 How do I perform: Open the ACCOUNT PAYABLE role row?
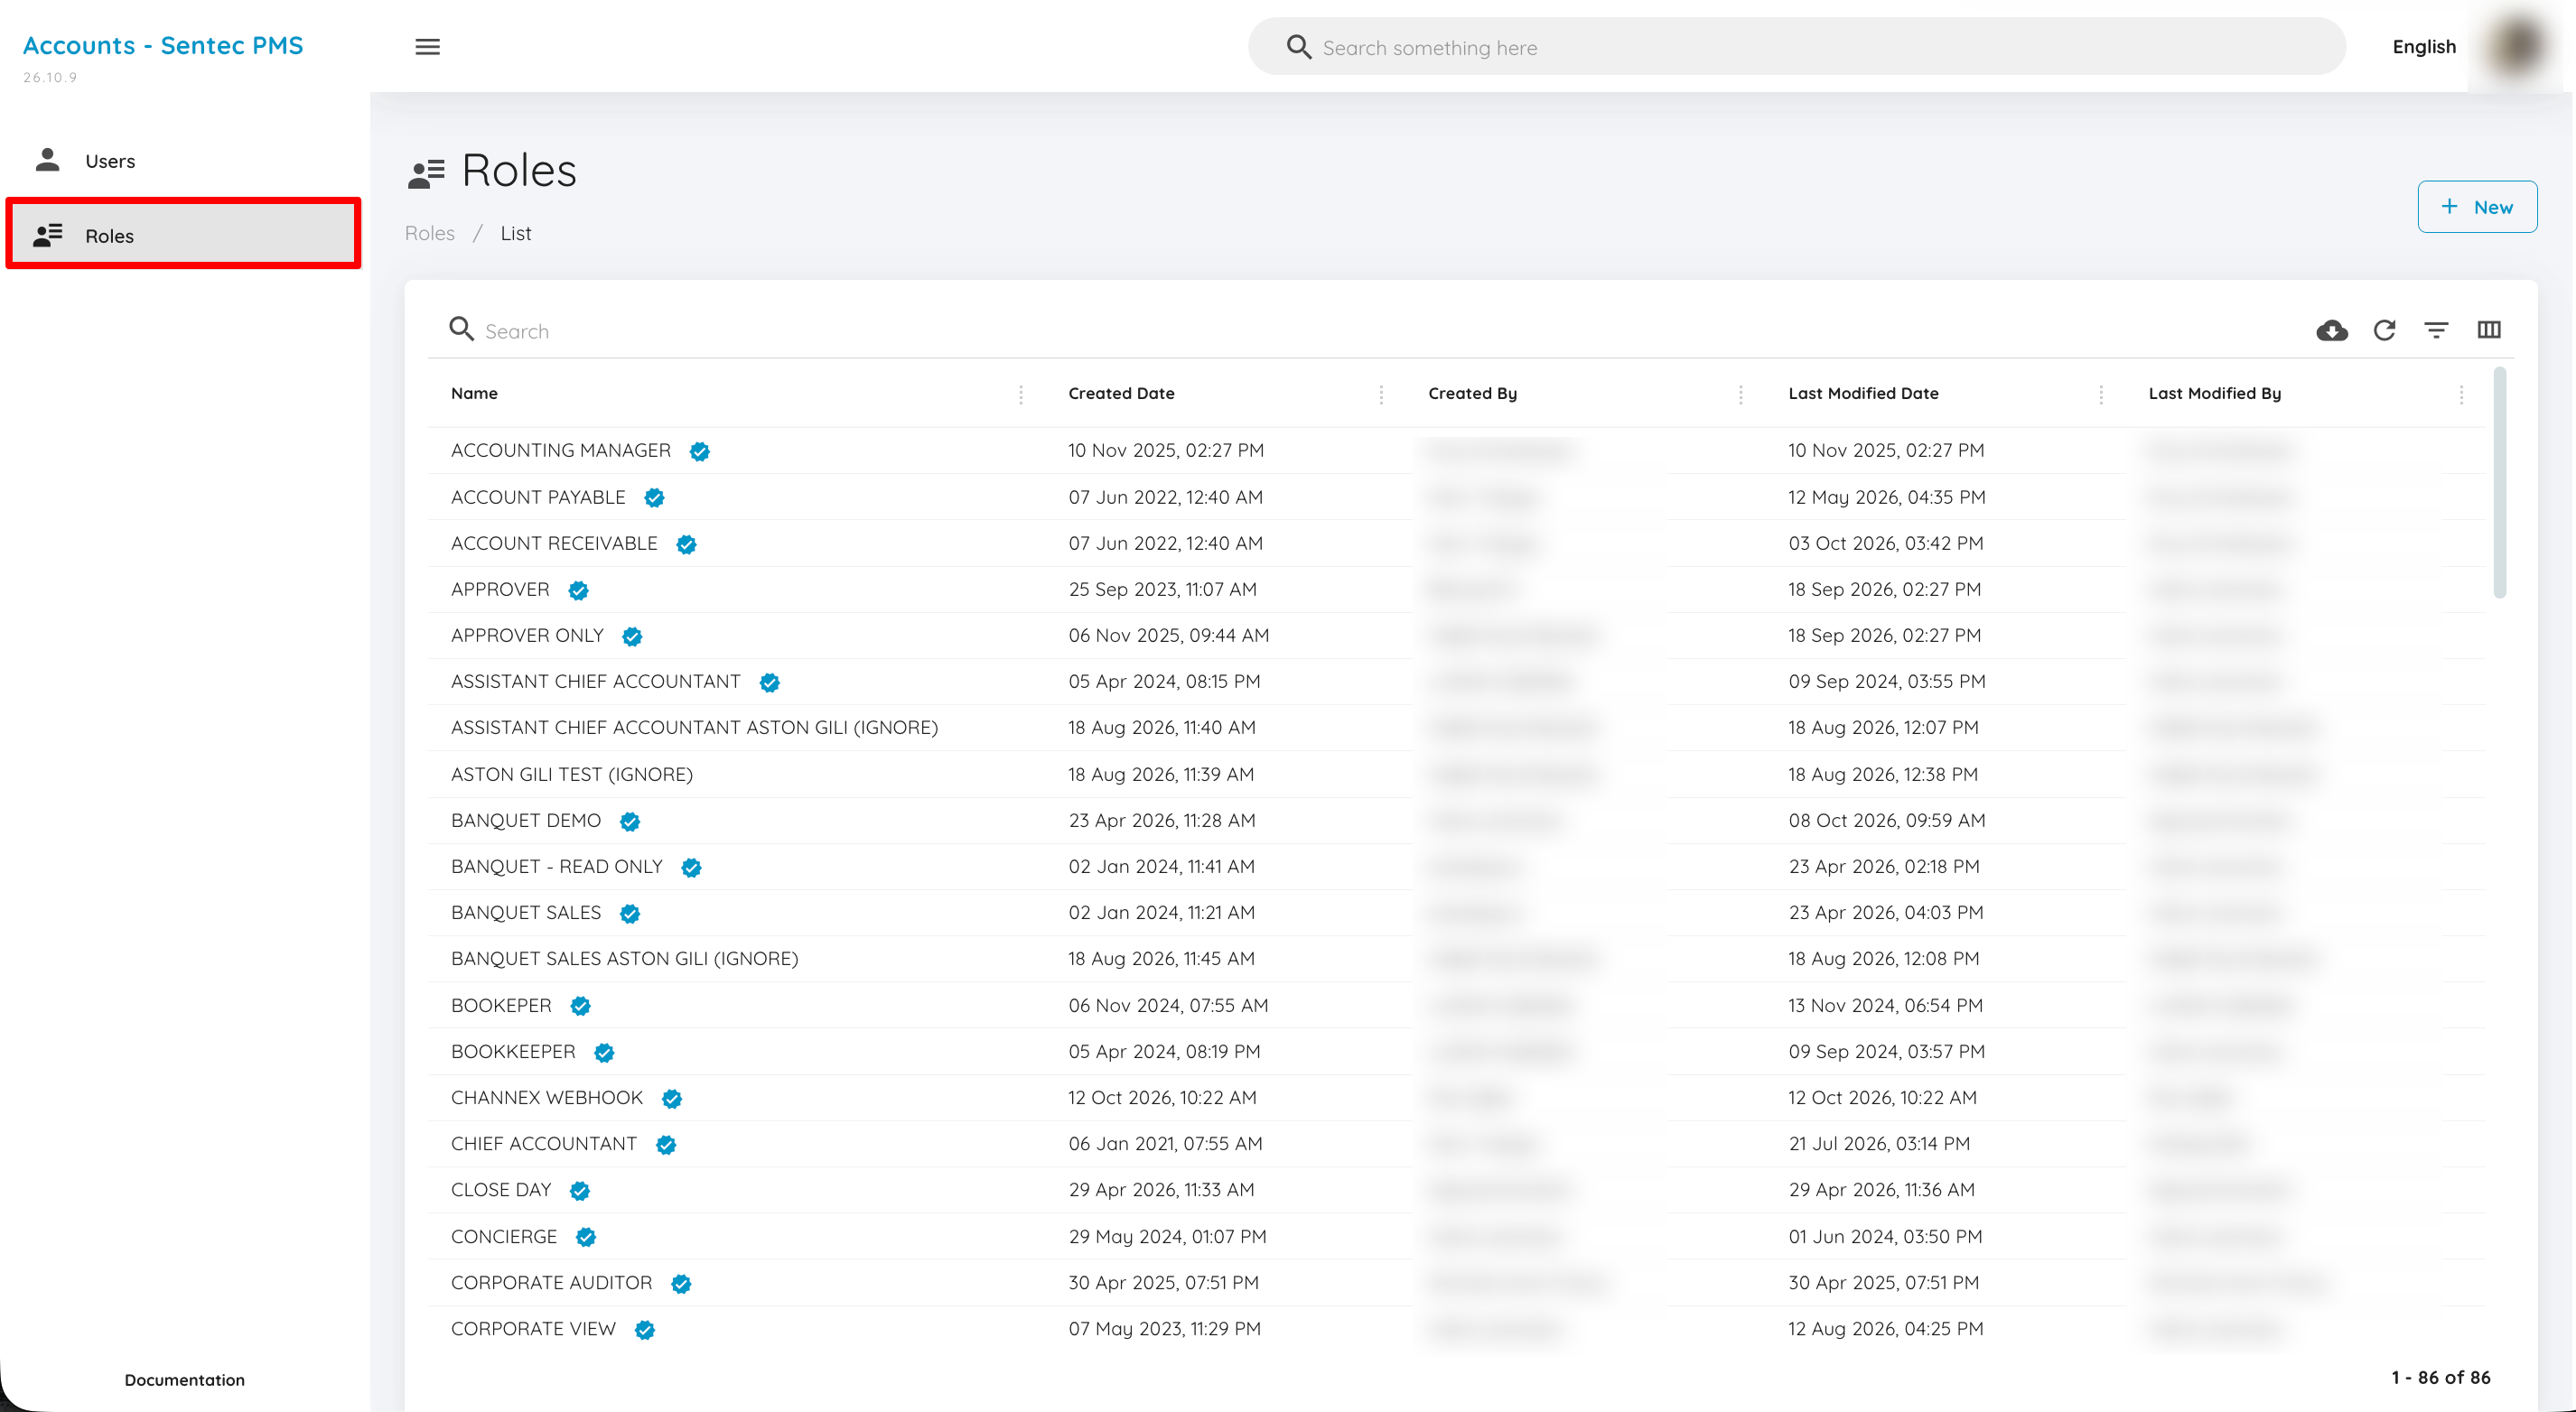[x=1456, y=497]
